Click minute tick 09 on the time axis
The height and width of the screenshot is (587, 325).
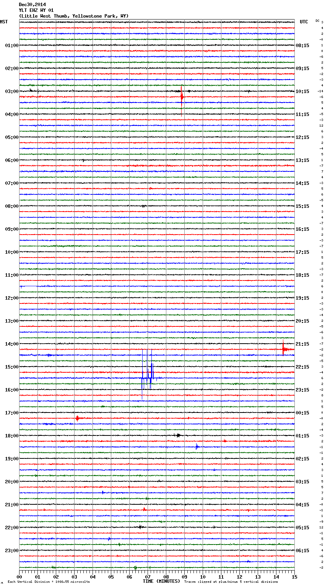pyautogui.click(x=184, y=577)
